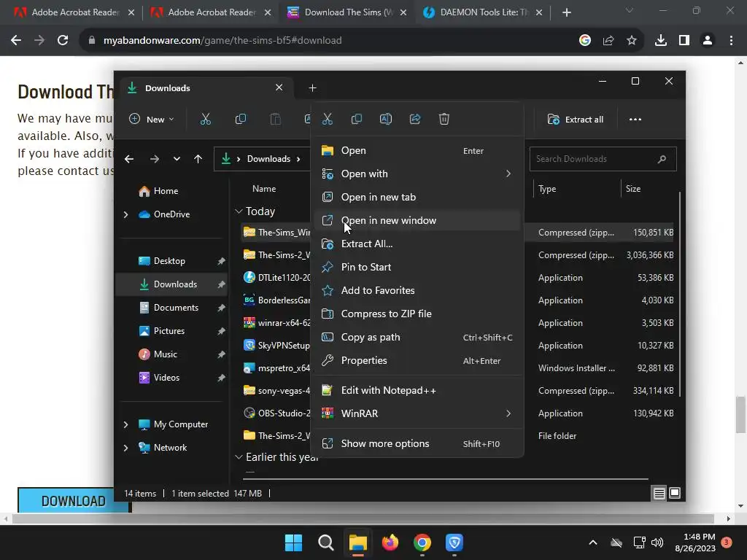Expand the WinRAR submenu
This screenshot has height=560, width=747.
[508, 413]
